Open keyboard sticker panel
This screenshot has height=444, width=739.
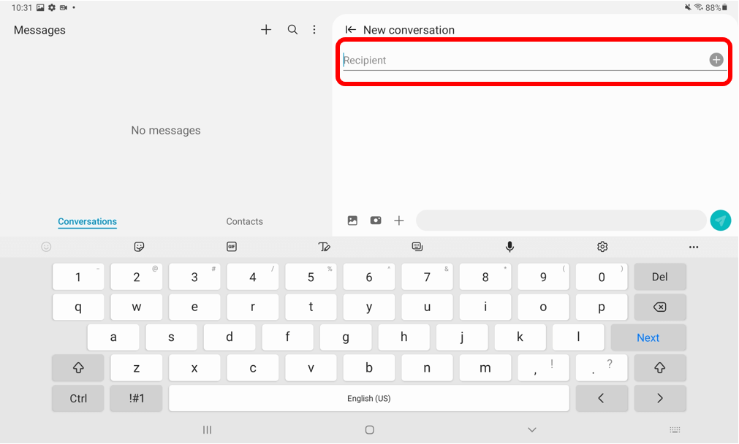coord(139,247)
